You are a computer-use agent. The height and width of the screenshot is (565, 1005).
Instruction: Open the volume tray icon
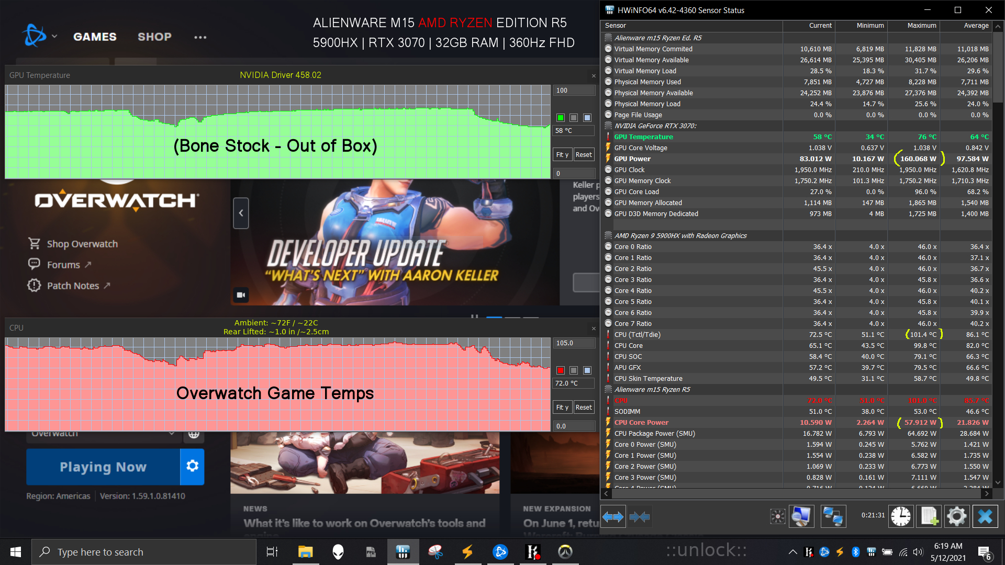[918, 552]
